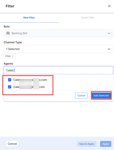Click the Add Selected button
The width and height of the screenshot is (114, 150).
[x=101, y=96]
